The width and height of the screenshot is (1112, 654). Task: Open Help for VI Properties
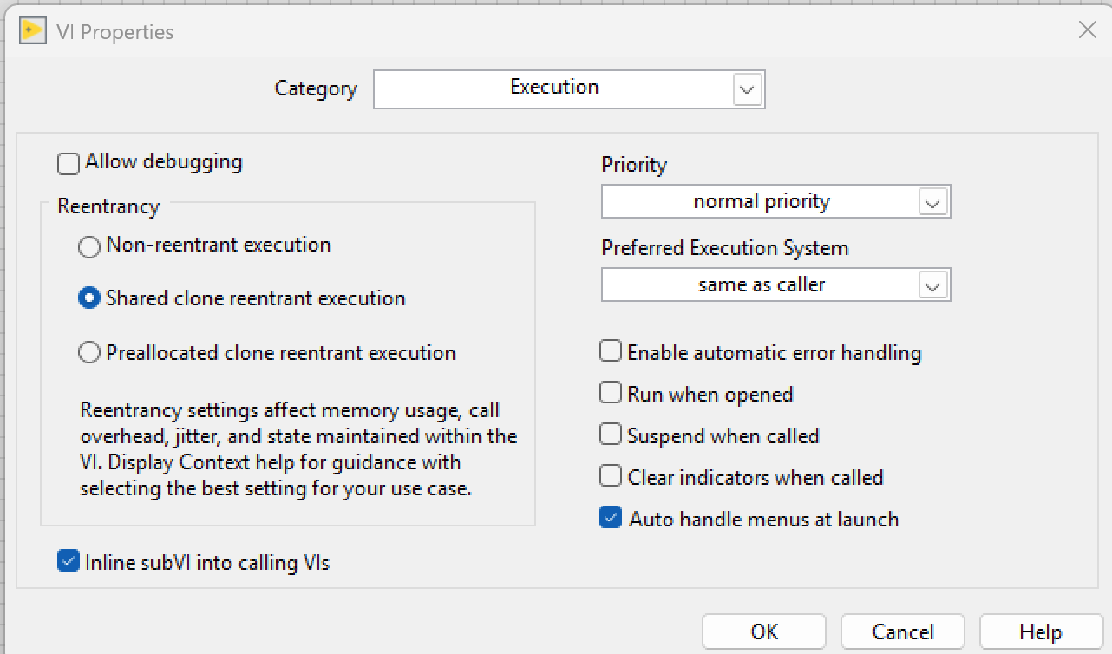(1041, 631)
